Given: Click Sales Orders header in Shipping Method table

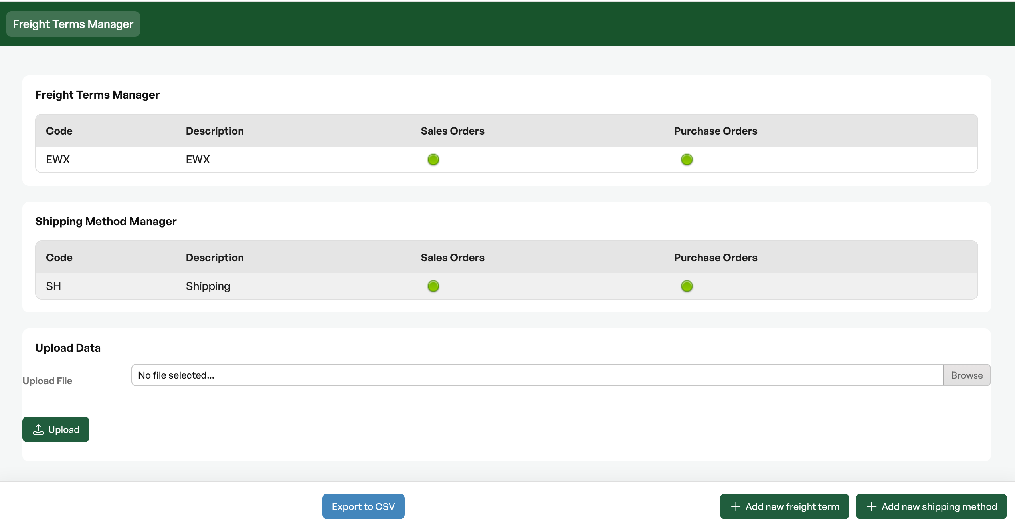Looking at the screenshot, I should click(x=453, y=258).
